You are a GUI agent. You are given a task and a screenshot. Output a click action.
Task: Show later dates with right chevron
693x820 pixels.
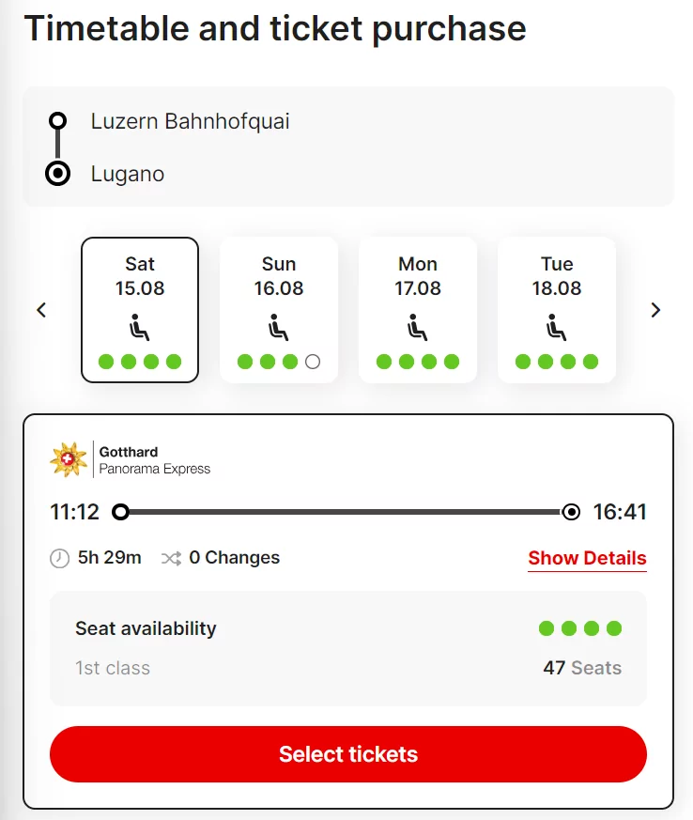click(x=655, y=310)
